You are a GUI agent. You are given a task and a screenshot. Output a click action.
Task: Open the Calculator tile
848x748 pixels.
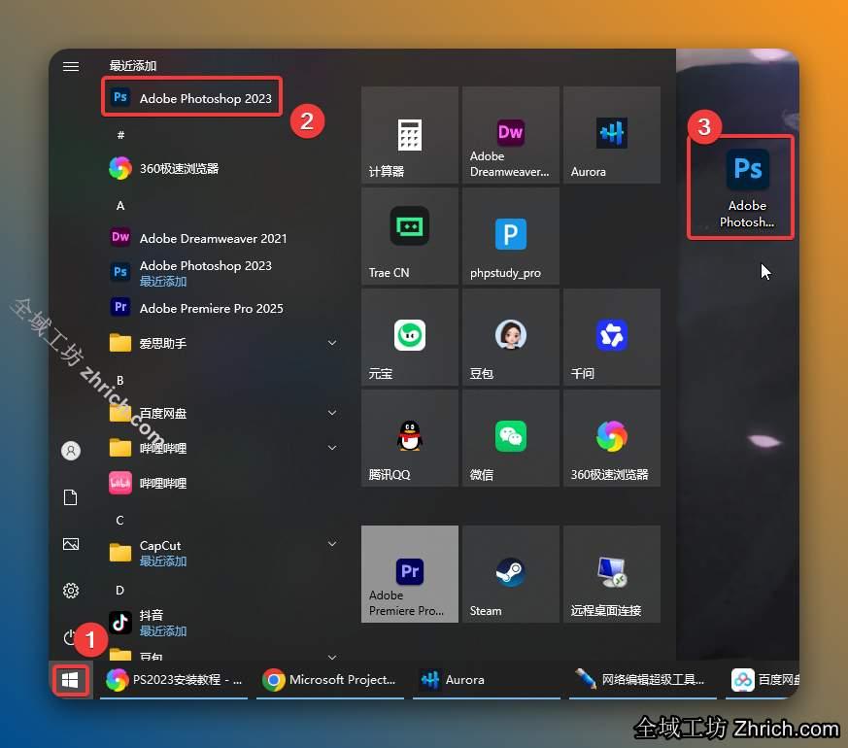[x=409, y=135]
